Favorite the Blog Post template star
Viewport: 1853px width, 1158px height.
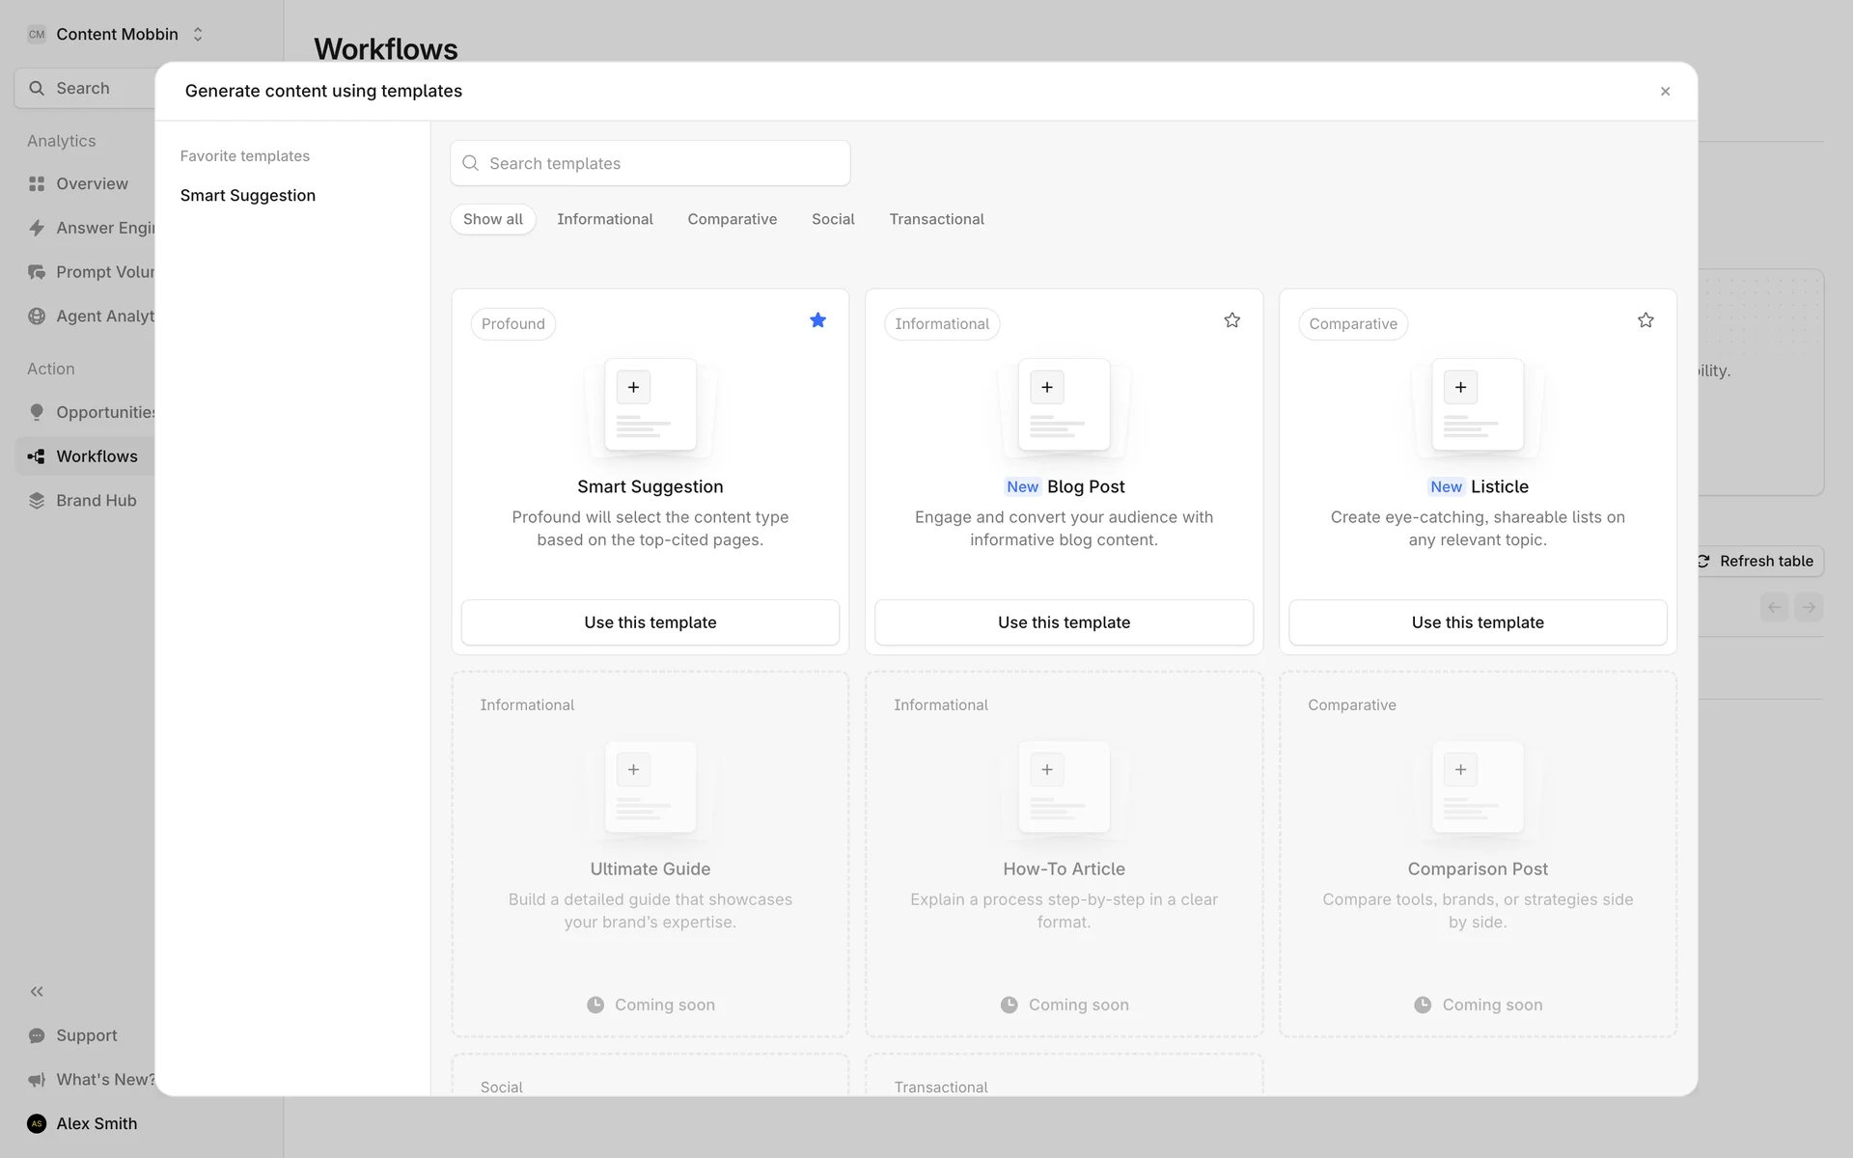[x=1231, y=320]
